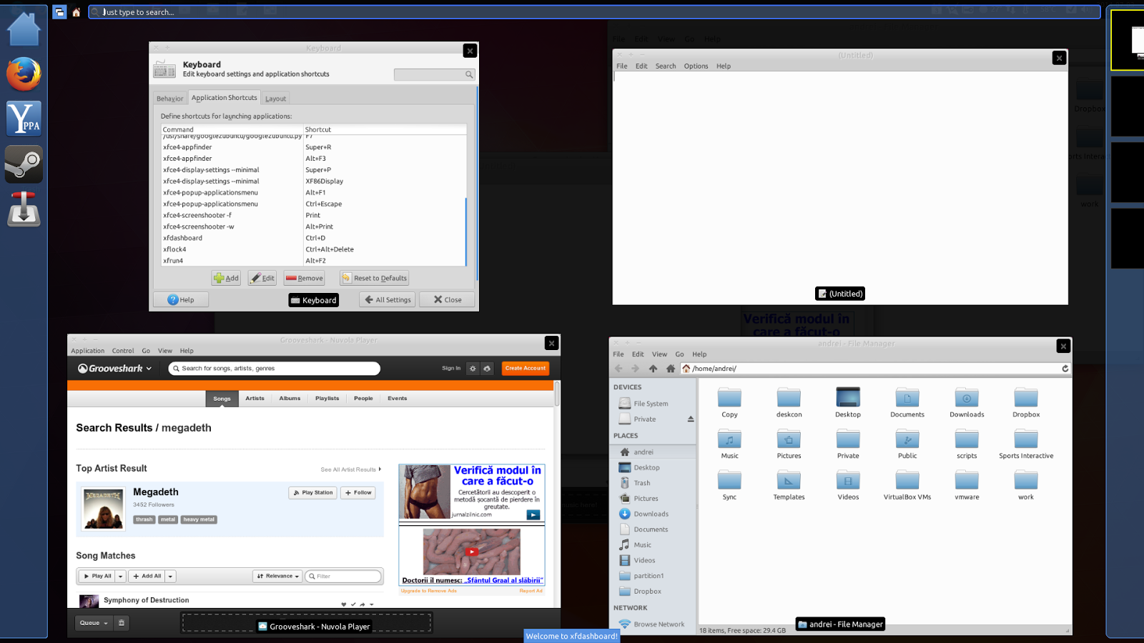Click Sign In on Grooveshark

[x=451, y=369]
